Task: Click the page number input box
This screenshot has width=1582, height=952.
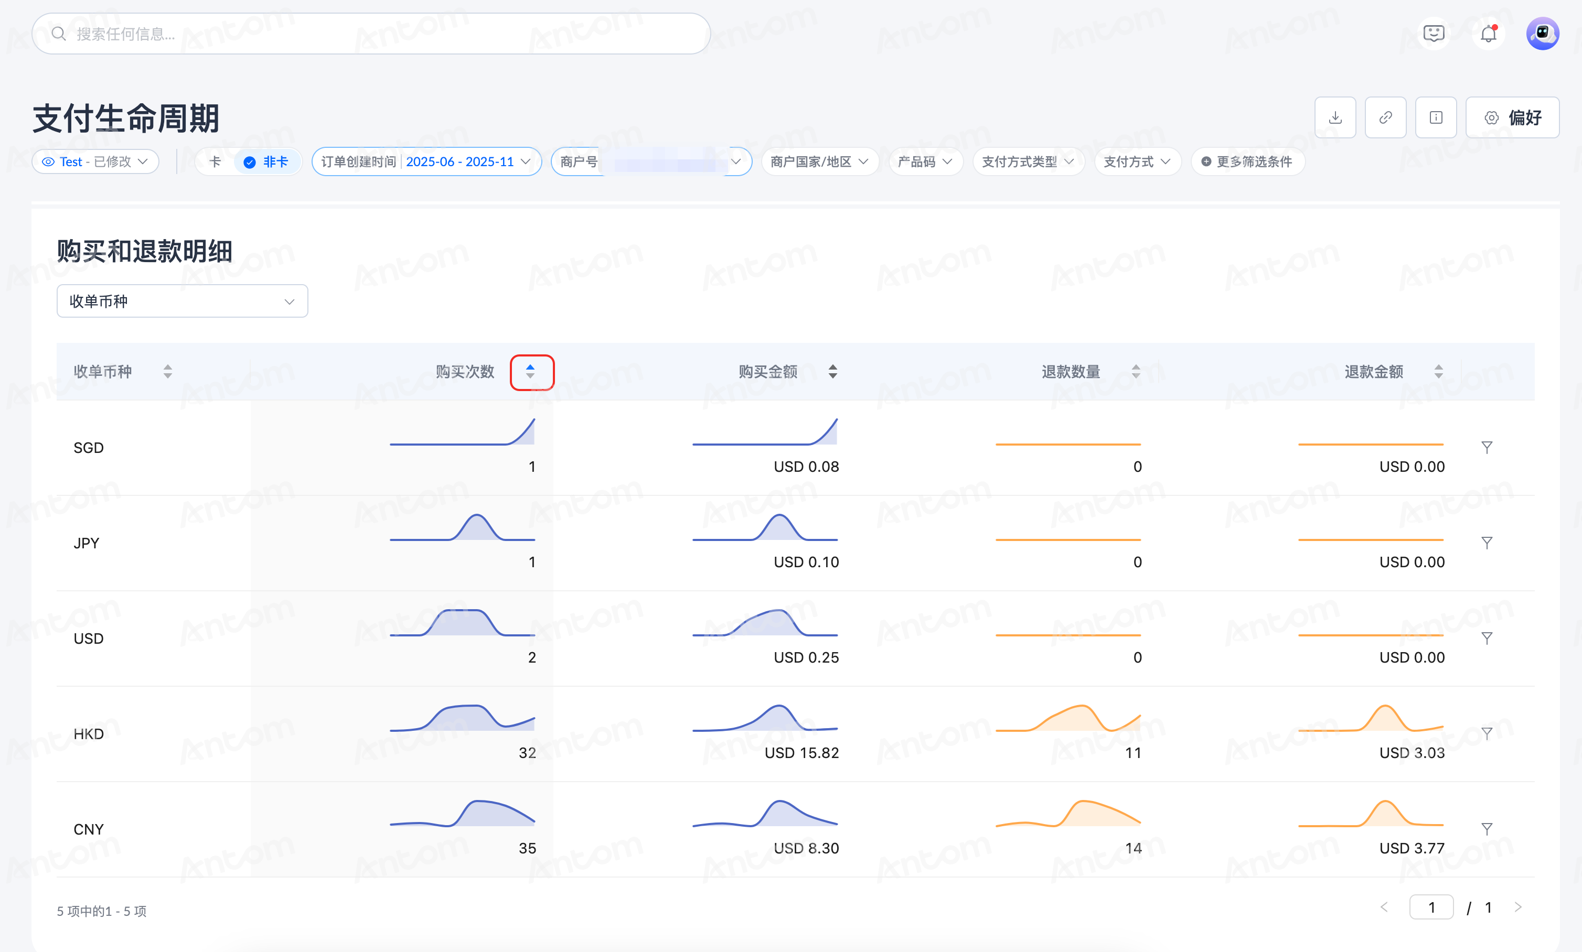Action: (1431, 907)
